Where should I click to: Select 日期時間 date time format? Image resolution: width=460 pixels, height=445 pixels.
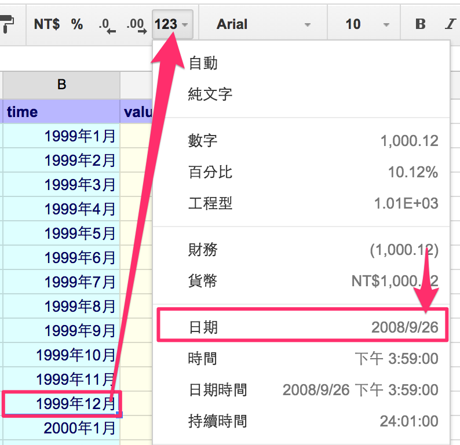pyautogui.click(x=301, y=390)
